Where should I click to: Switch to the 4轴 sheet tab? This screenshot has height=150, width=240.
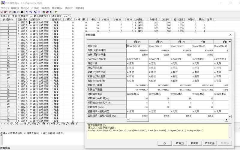[34, 123]
